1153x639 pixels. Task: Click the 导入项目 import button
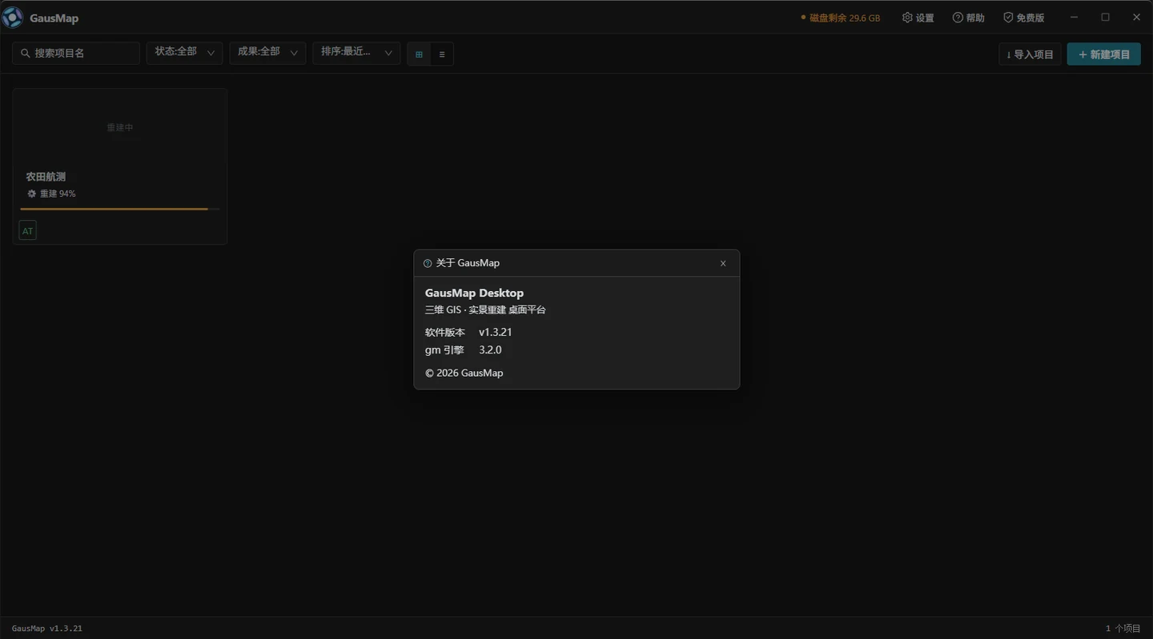(1030, 54)
